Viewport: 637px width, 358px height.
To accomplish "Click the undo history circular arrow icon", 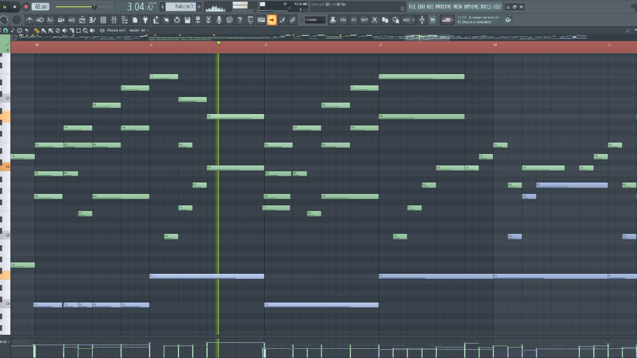I will [177, 20].
